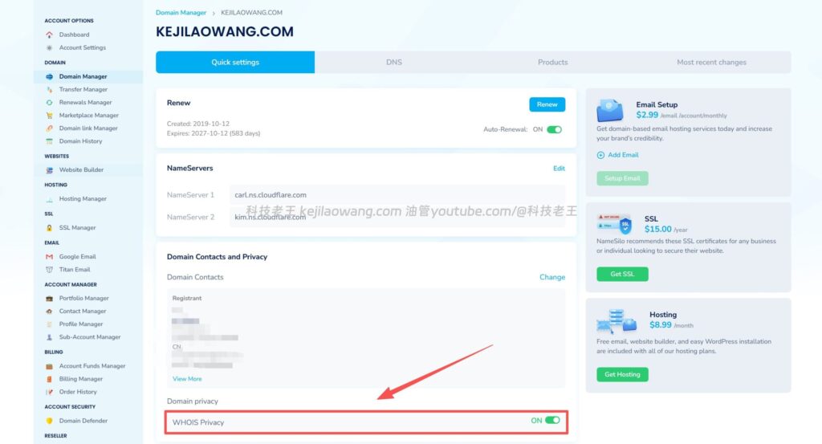
Task: Open the Most recent changes tab
Action: (711, 63)
